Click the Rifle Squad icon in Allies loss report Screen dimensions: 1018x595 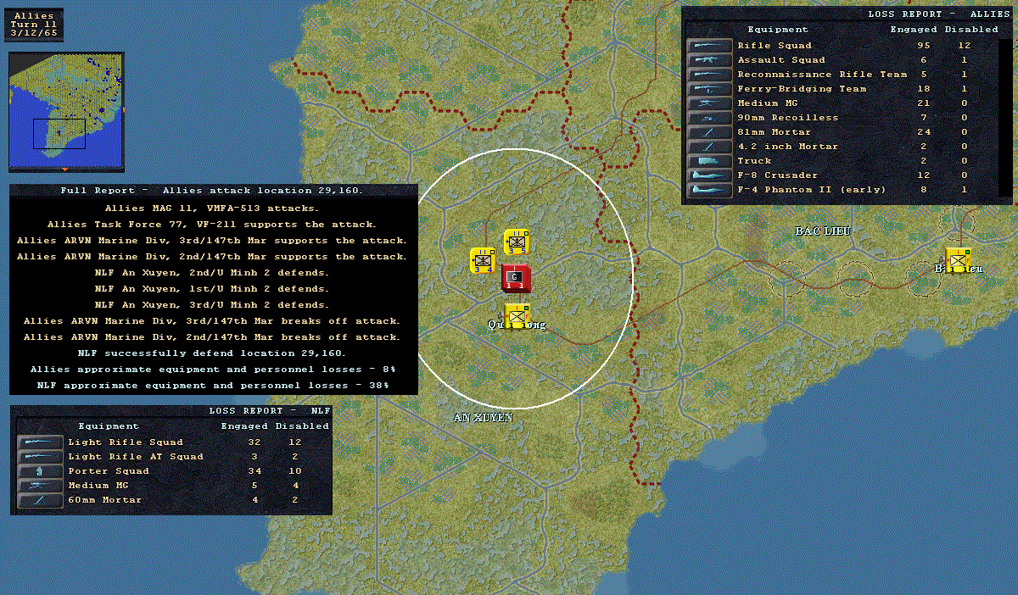pyautogui.click(x=710, y=46)
